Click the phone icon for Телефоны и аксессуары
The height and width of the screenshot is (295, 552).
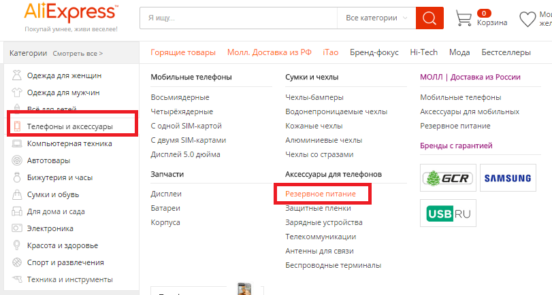tap(17, 126)
